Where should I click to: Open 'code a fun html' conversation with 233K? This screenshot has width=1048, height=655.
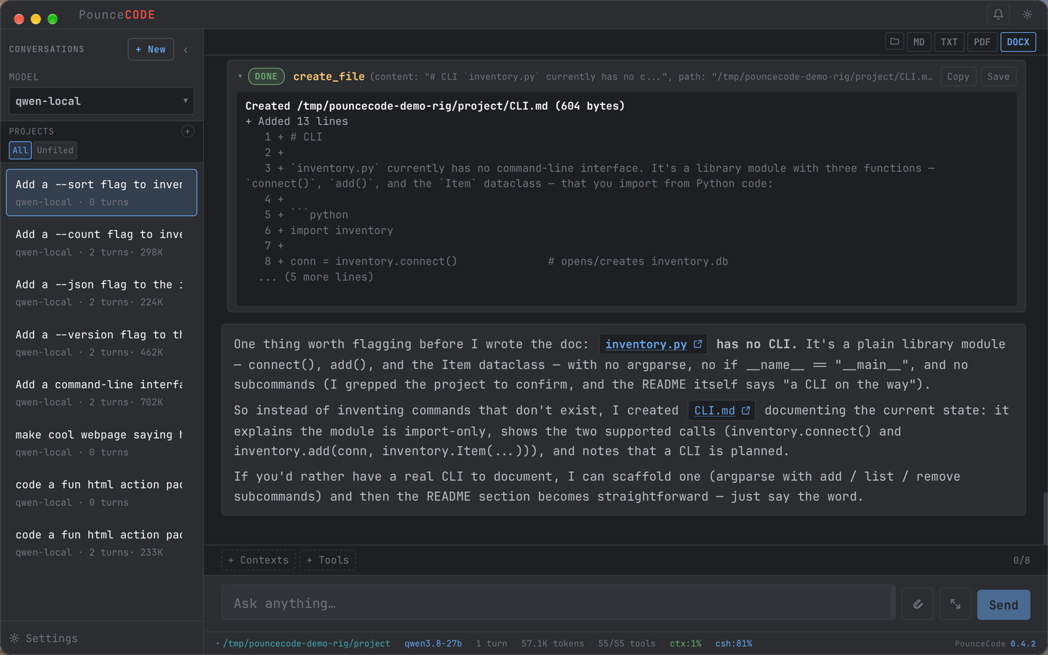click(x=102, y=543)
